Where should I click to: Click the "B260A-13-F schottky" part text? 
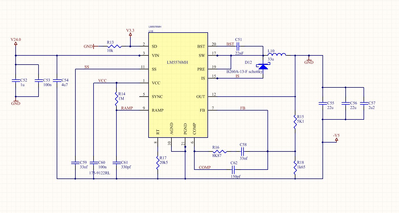pos(245,72)
